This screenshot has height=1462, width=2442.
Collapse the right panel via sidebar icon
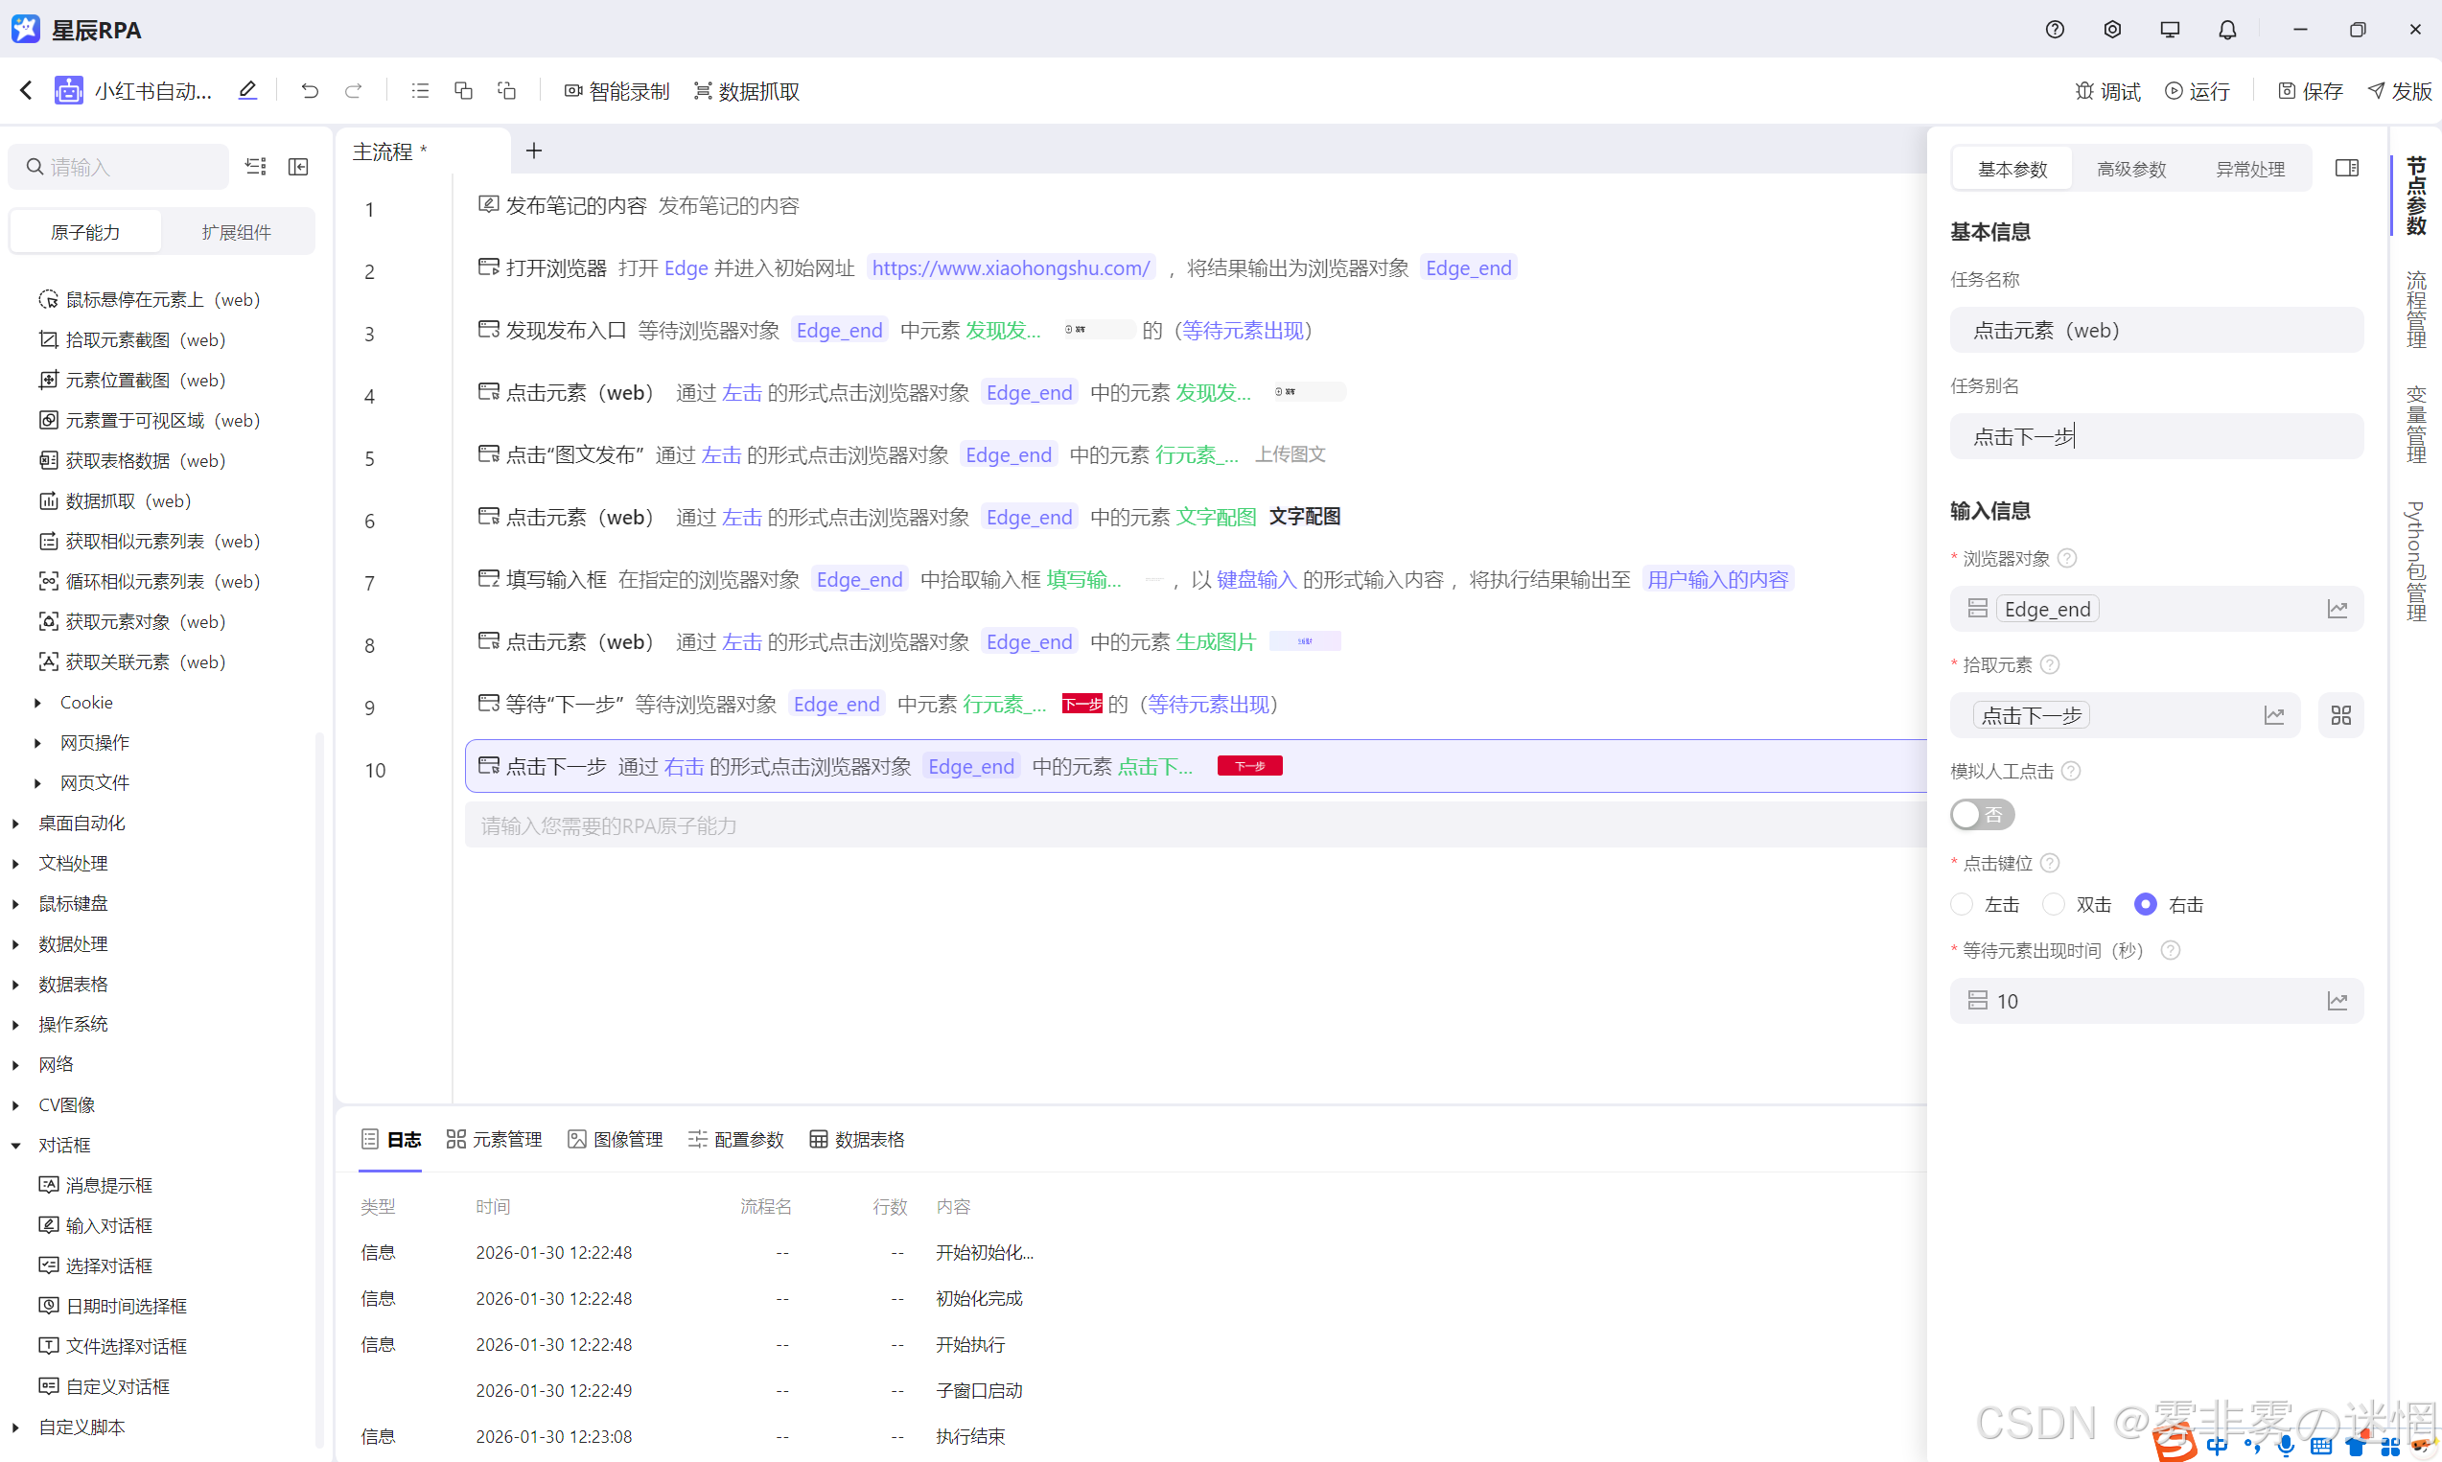tap(2346, 169)
